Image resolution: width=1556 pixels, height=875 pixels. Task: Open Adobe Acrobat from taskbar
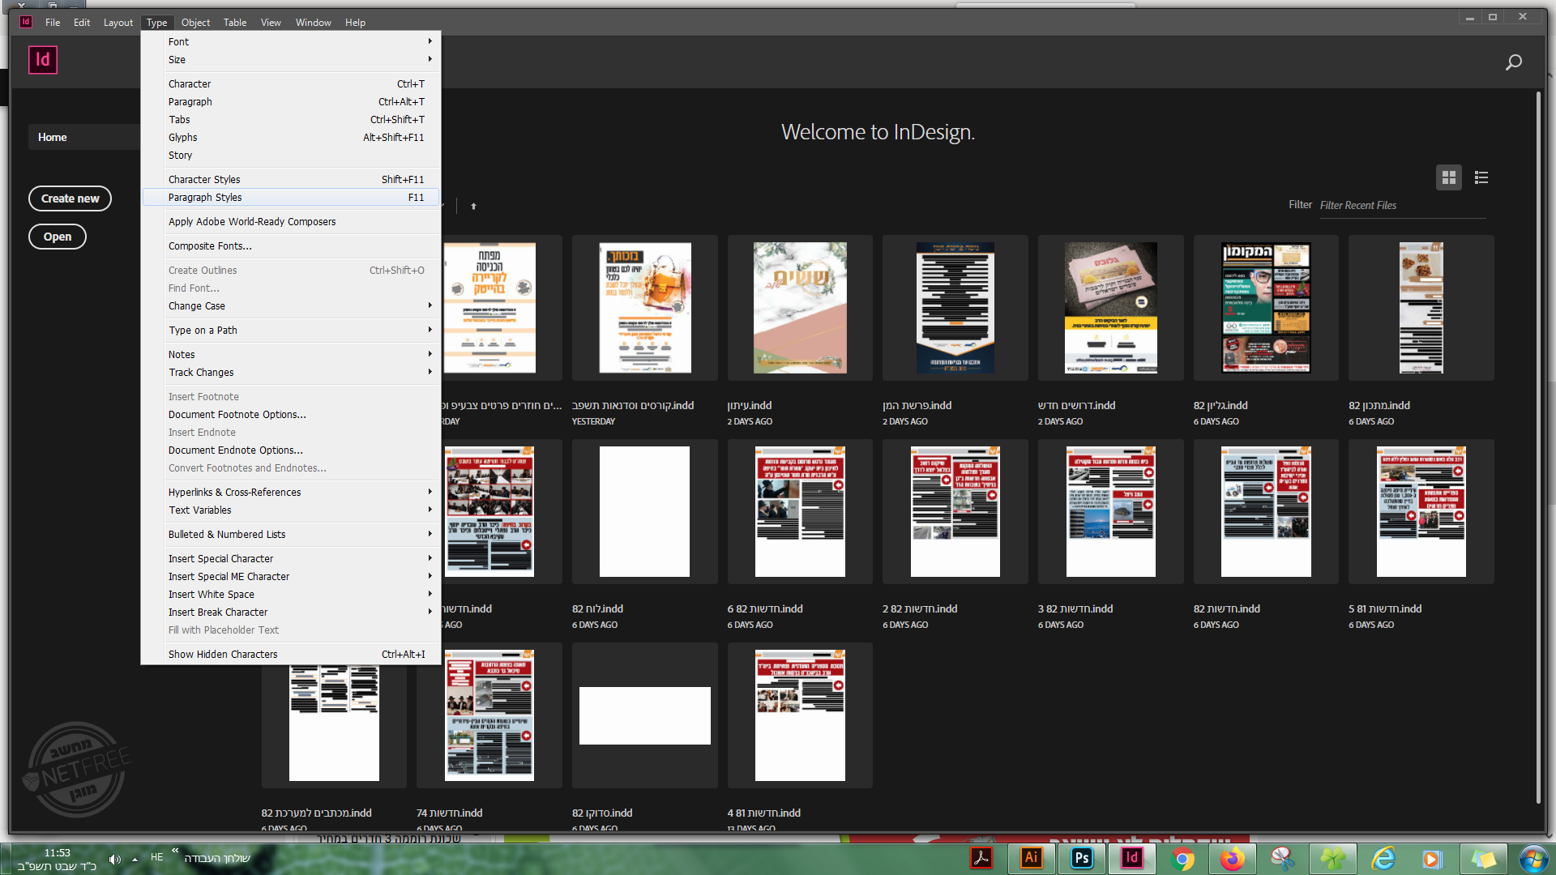[981, 858]
